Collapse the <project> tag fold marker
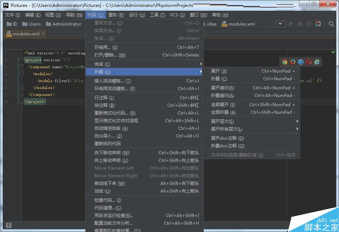Viewport: 339px width, 232px height. click(22, 60)
